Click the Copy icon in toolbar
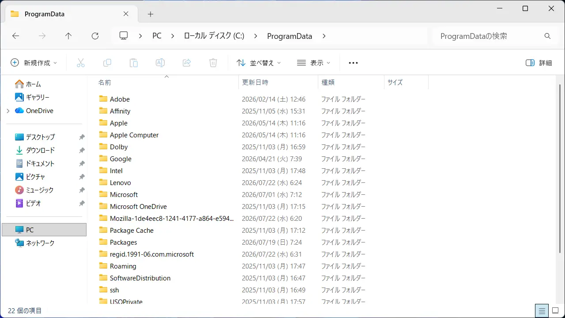565x318 pixels. click(x=107, y=63)
